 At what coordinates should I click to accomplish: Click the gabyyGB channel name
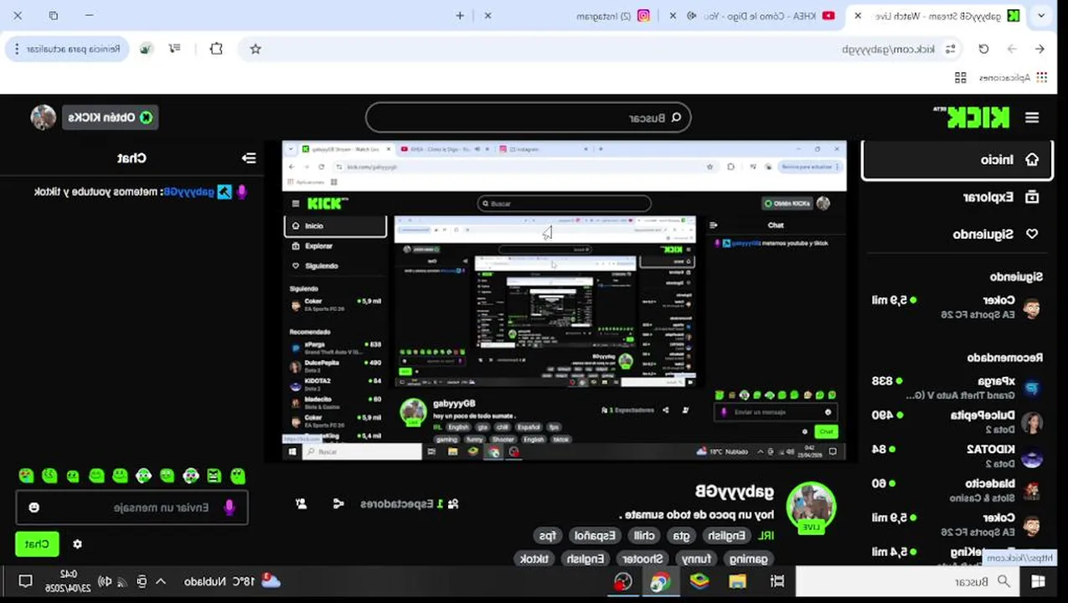735,492
